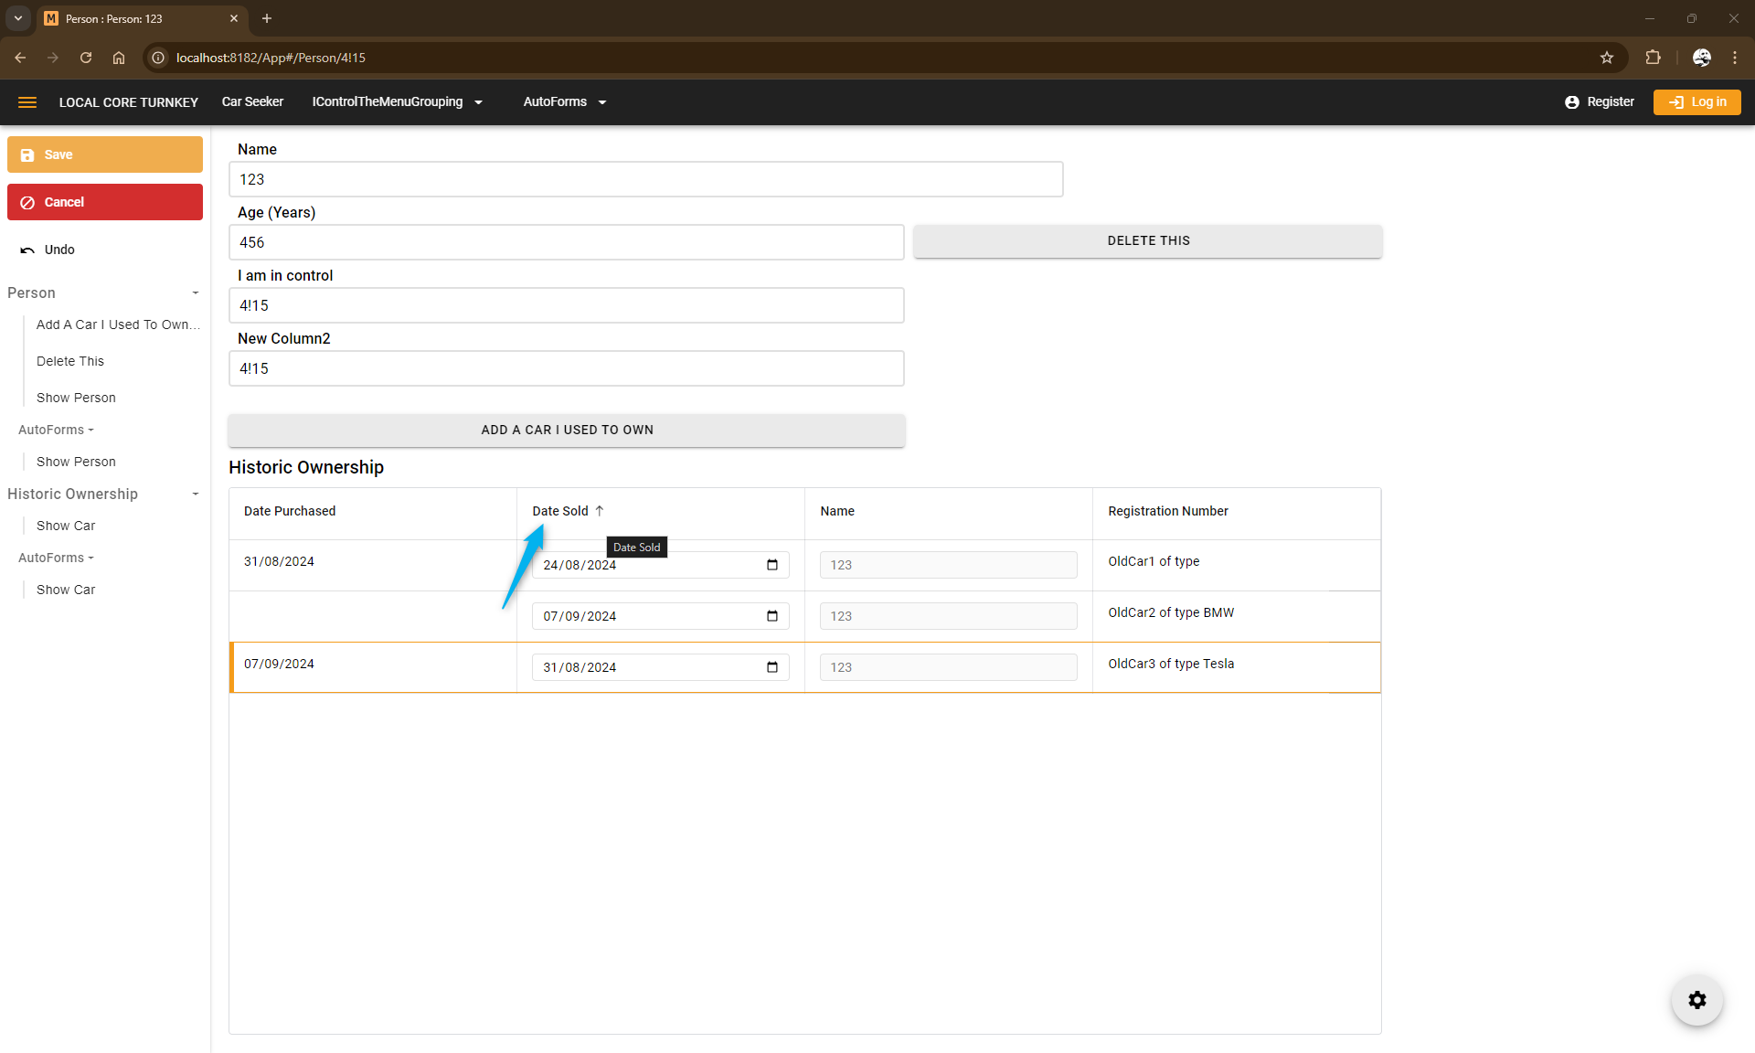Open browser extensions puzzle icon
The image size is (1755, 1053).
coord(1653,58)
